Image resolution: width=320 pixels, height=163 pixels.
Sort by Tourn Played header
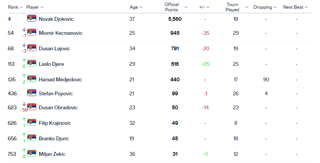coord(237,7)
